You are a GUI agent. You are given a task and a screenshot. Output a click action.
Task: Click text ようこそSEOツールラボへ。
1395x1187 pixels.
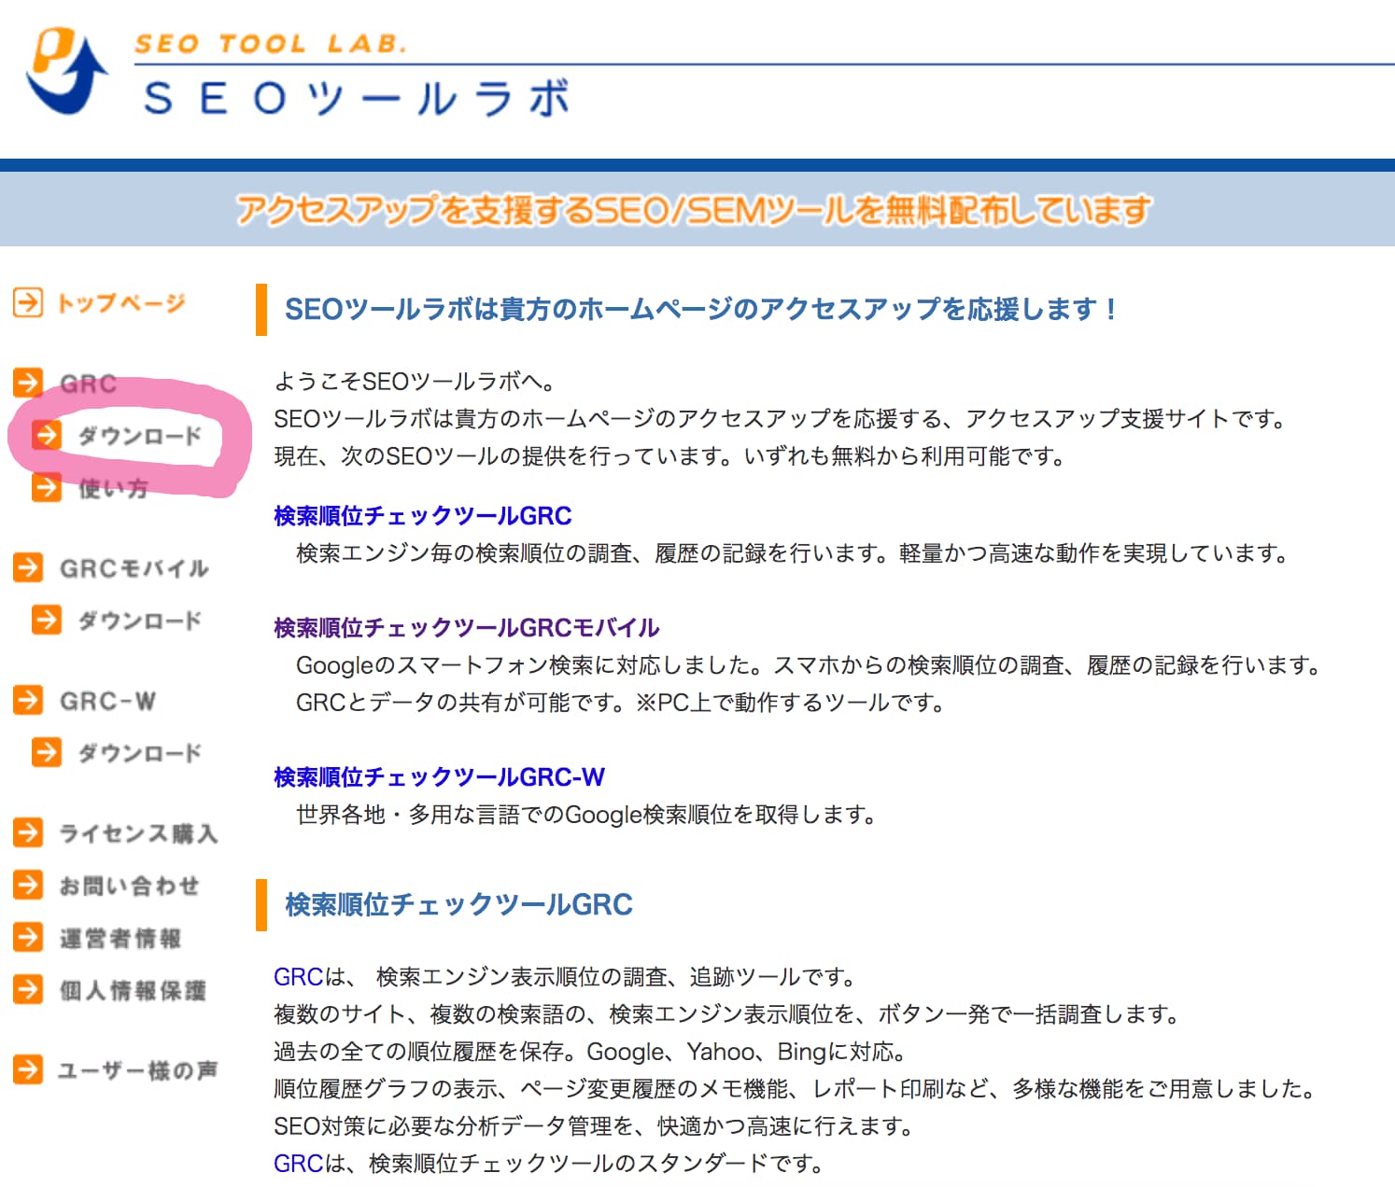click(x=416, y=381)
